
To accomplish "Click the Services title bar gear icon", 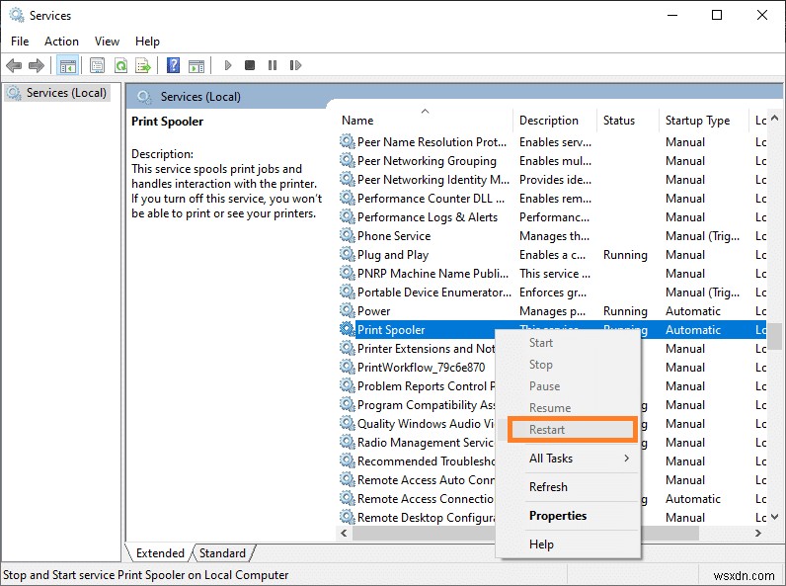I will [x=17, y=15].
